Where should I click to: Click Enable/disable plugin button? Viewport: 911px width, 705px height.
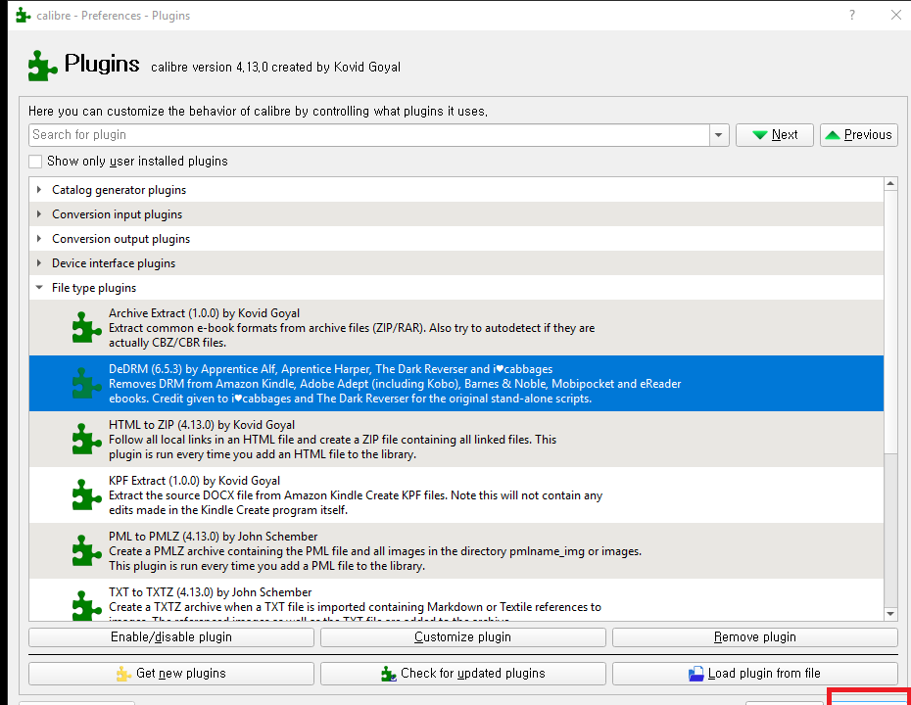click(x=171, y=637)
